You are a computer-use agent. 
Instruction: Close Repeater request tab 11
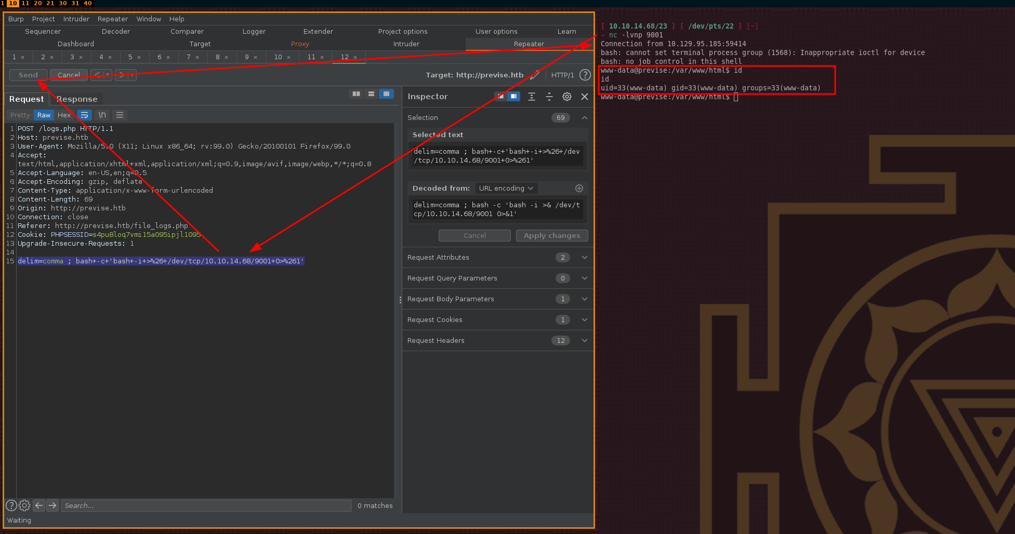tap(322, 57)
